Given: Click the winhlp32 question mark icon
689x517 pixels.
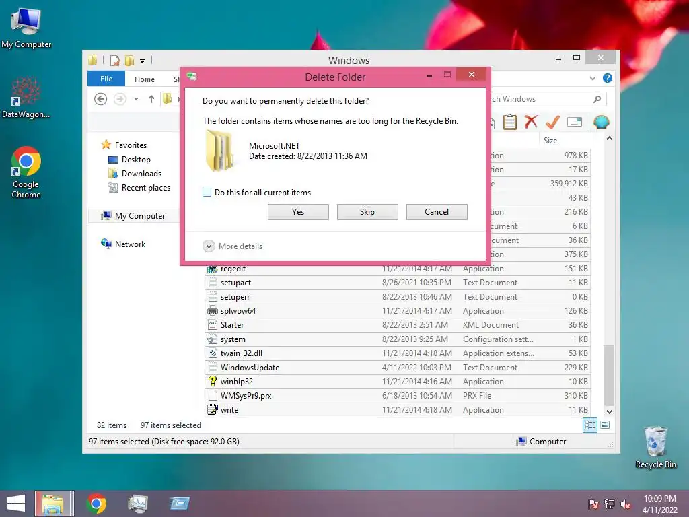Looking at the screenshot, I should point(213,381).
